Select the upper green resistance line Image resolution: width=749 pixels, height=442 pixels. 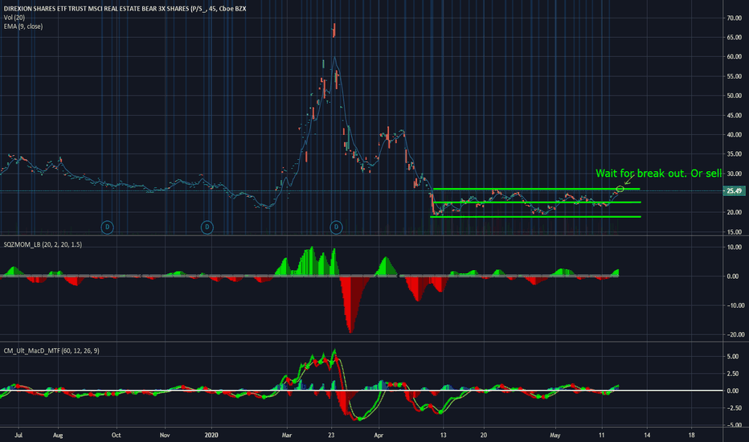(x=536, y=189)
